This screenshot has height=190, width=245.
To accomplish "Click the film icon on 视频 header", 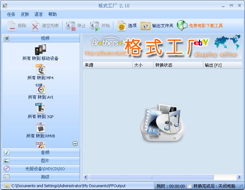I will tap(7, 38).
